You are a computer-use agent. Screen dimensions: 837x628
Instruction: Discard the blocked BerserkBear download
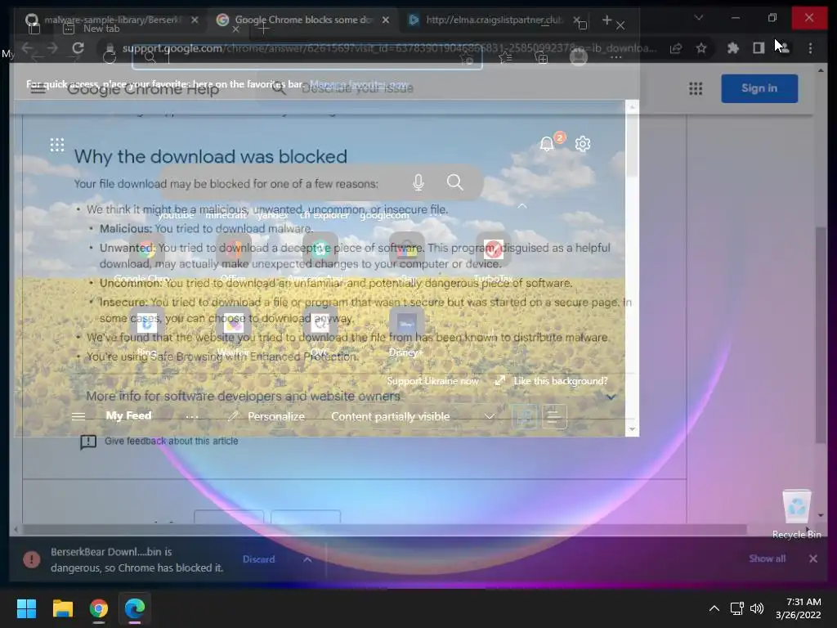pos(259,559)
